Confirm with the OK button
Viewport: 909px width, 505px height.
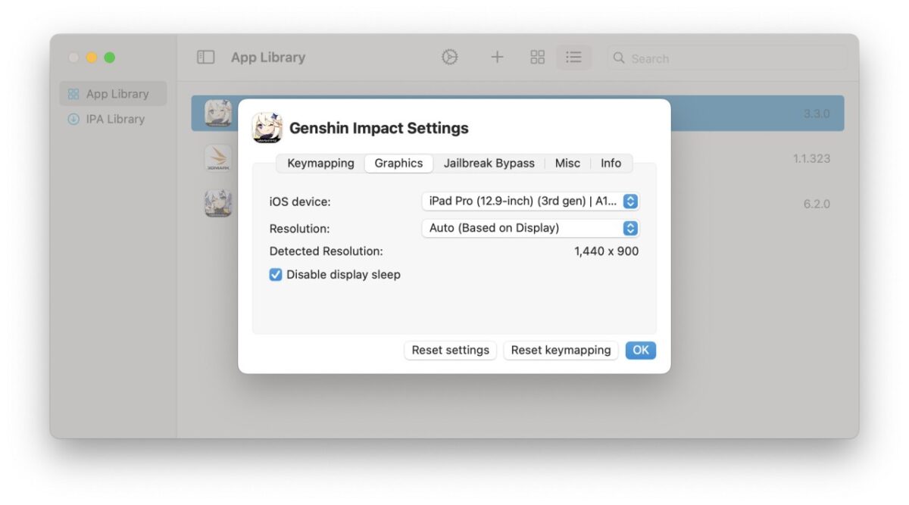[x=641, y=351]
